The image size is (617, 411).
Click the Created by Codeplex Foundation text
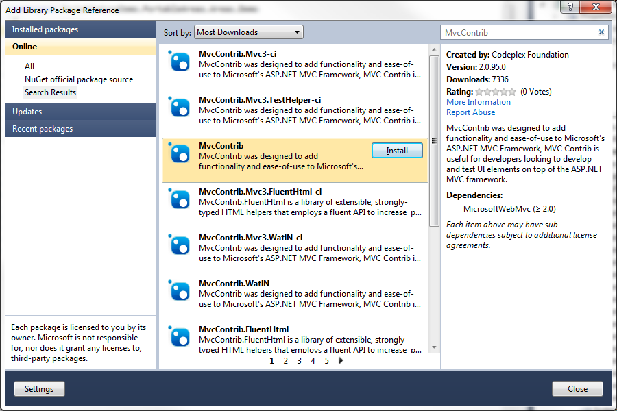pos(507,55)
